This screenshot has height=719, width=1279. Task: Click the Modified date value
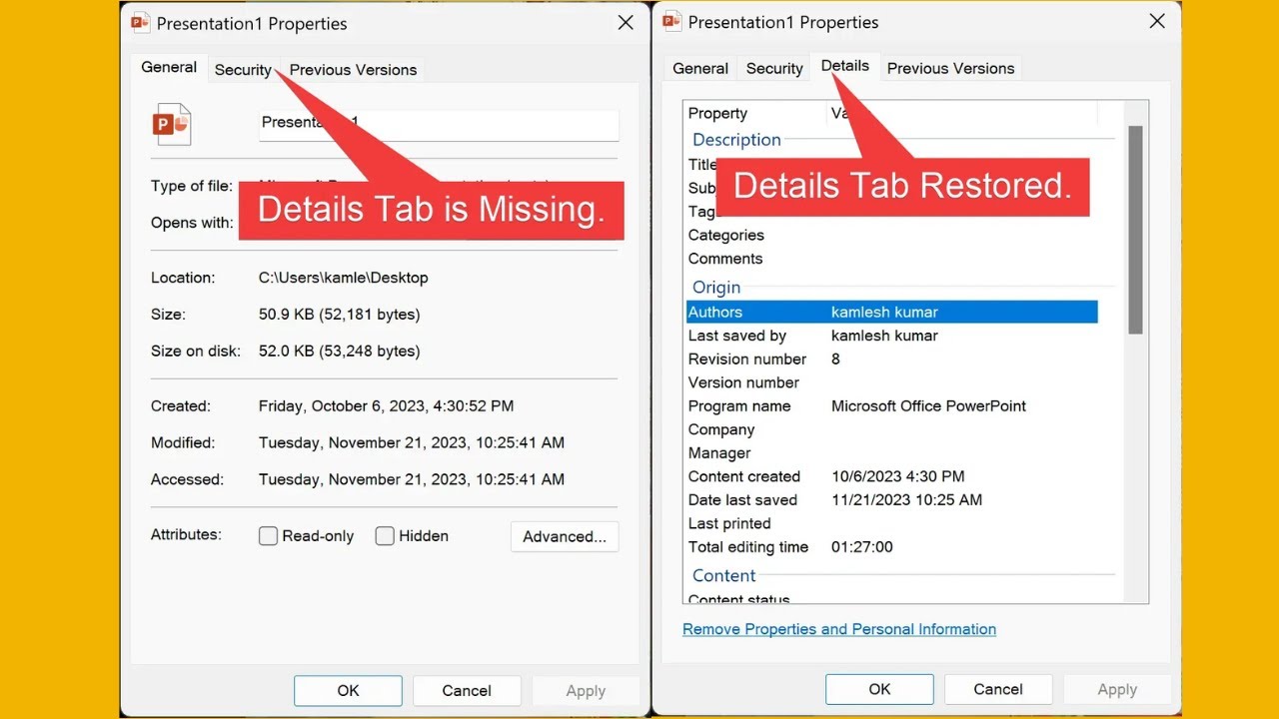(x=412, y=443)
